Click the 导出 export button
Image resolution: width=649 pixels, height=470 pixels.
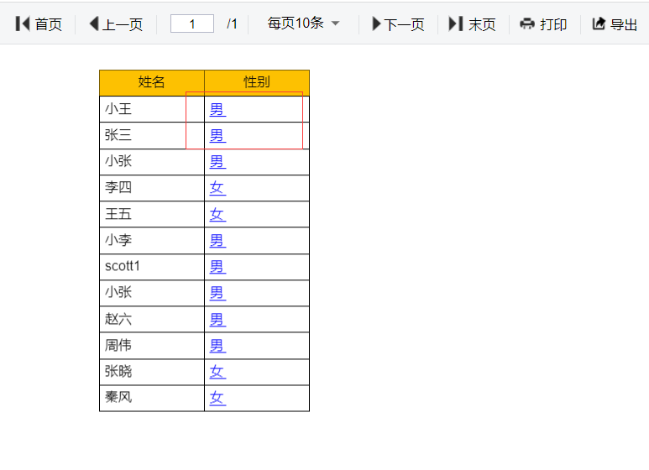(615, 24)
